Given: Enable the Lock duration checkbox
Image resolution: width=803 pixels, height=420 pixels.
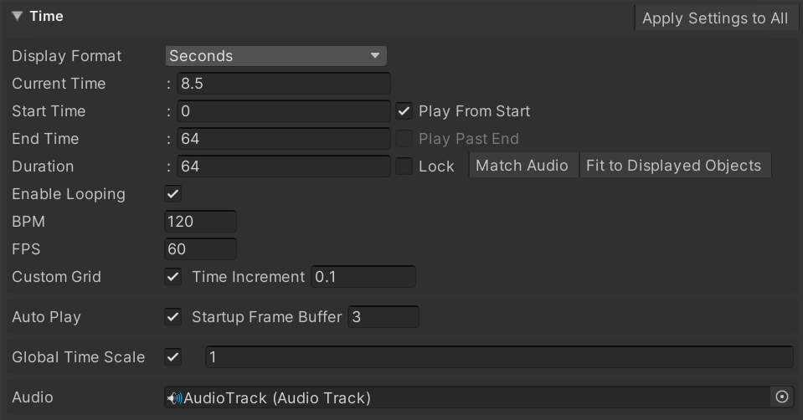Looking at the screenshot, I should (404, 166).
